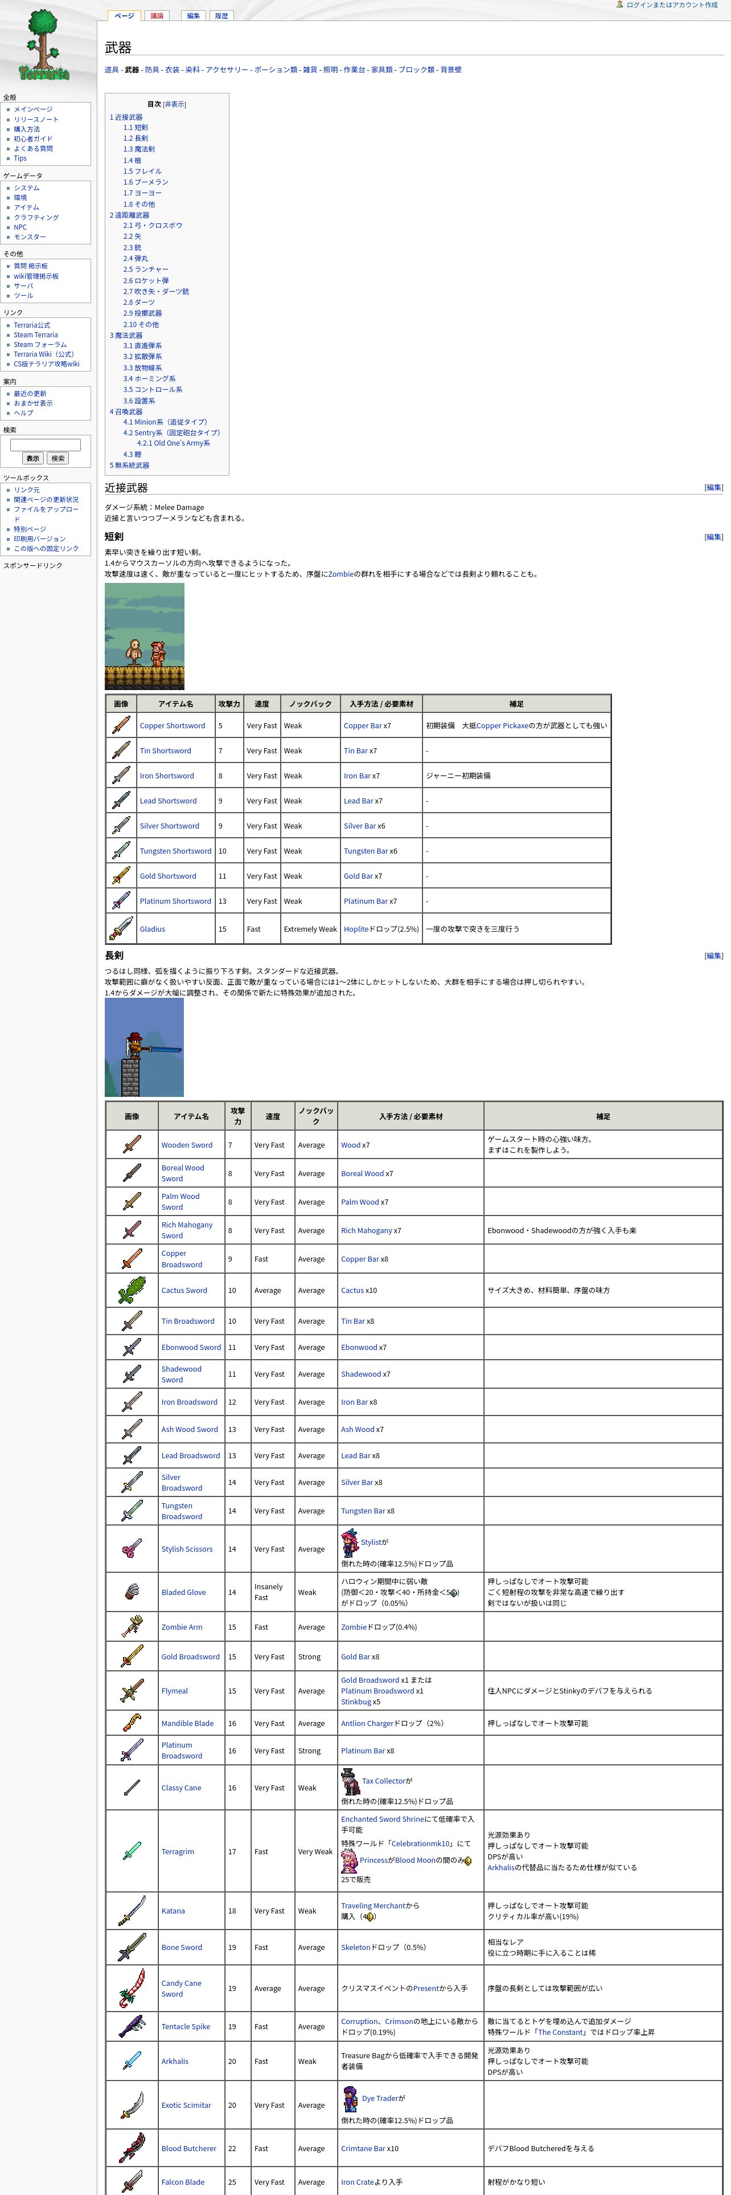
Task: Click the Wooden Sword item icon
Action: (x=132, y=1144)
